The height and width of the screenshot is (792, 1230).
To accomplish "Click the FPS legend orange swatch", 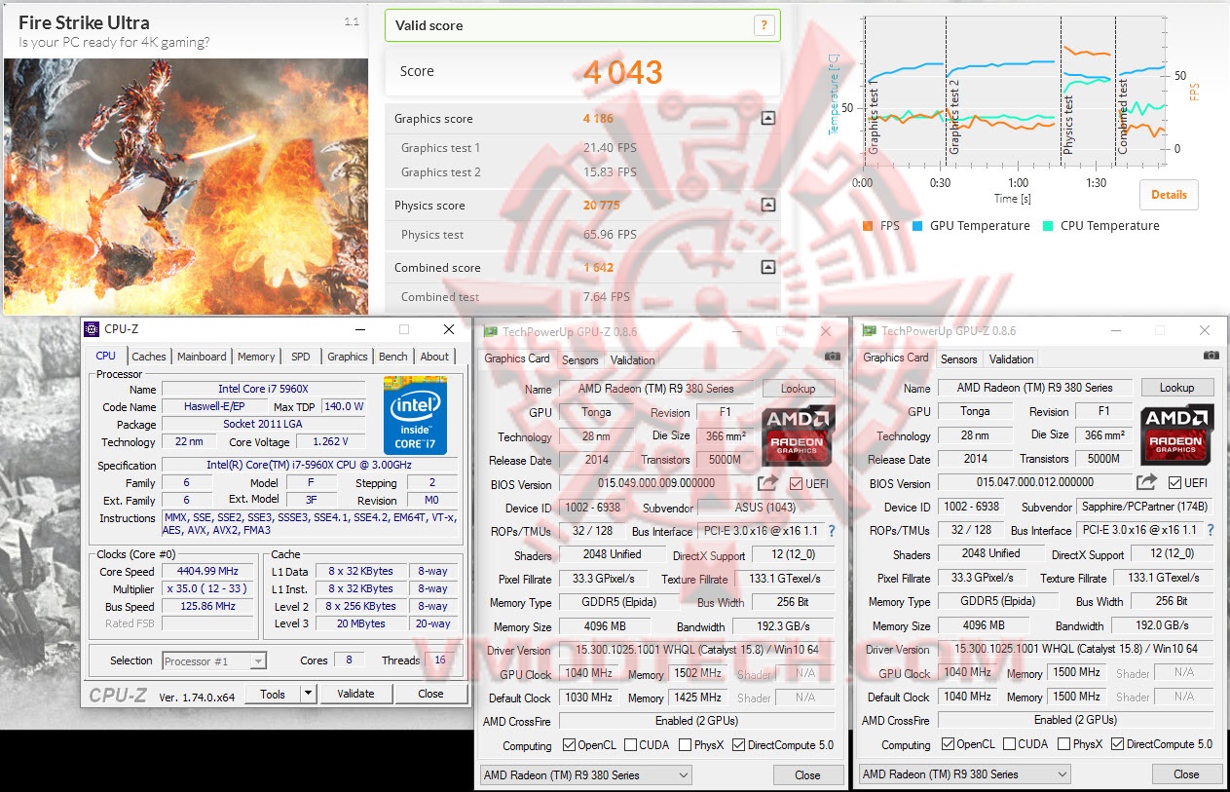I will (868, 226).
